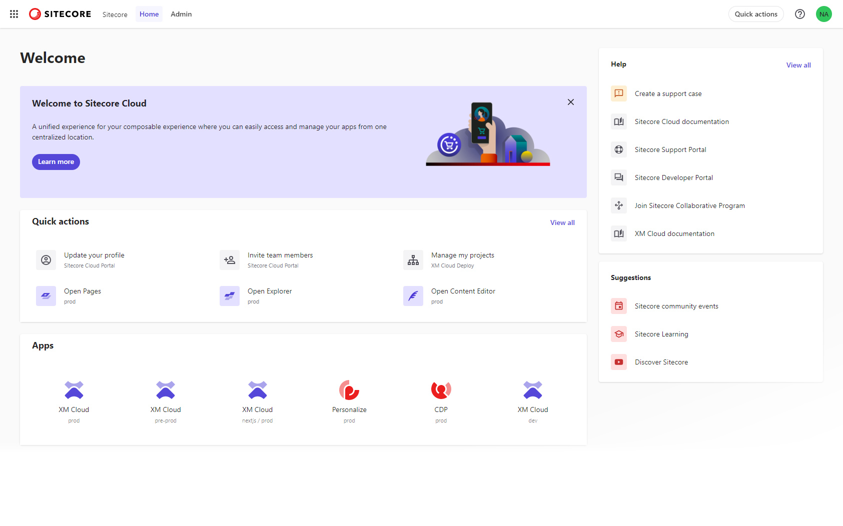The height and width of the screenshot is (526, 843).
Task: Switch to the Admin tab
Action: point(181,14)
